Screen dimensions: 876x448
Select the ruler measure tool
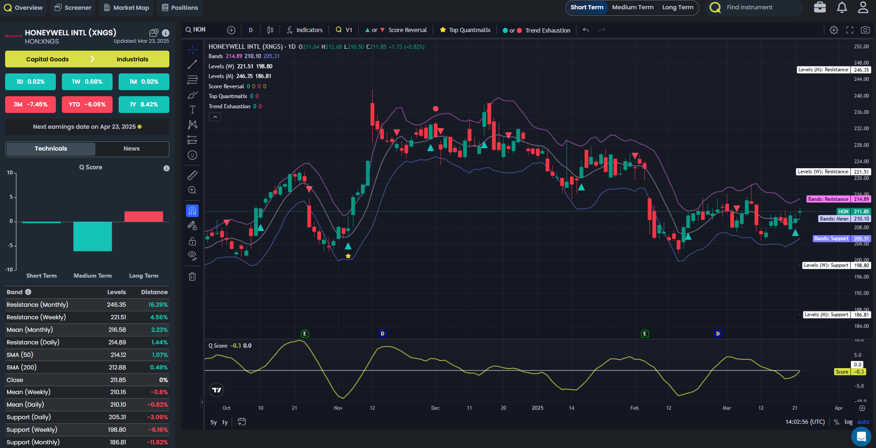click(192, 175)
